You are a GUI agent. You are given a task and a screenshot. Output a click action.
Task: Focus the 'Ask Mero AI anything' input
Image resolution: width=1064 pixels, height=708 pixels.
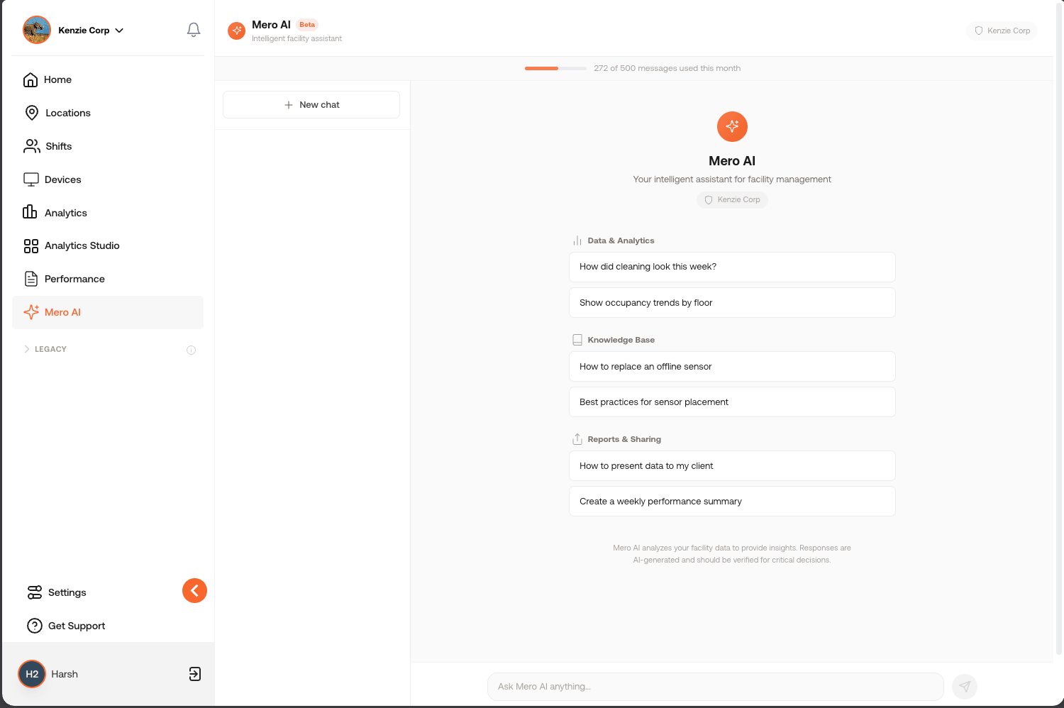715,686
